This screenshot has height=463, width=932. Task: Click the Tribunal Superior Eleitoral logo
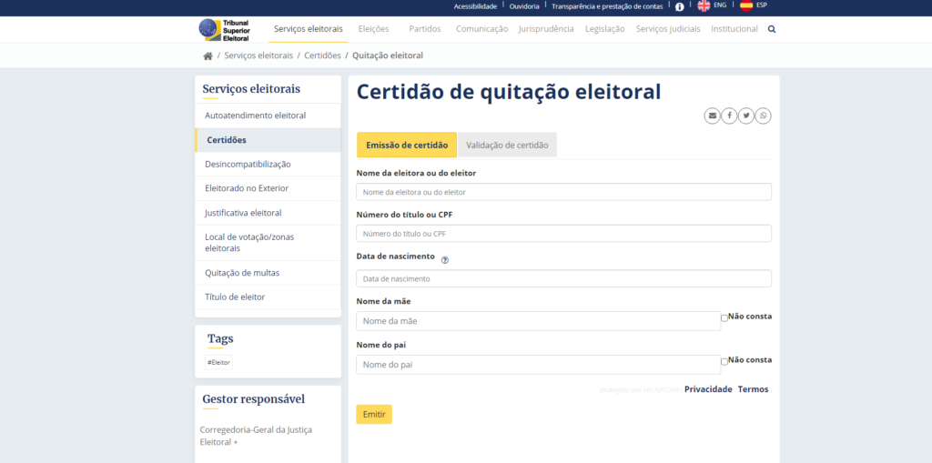click(224, 29)
